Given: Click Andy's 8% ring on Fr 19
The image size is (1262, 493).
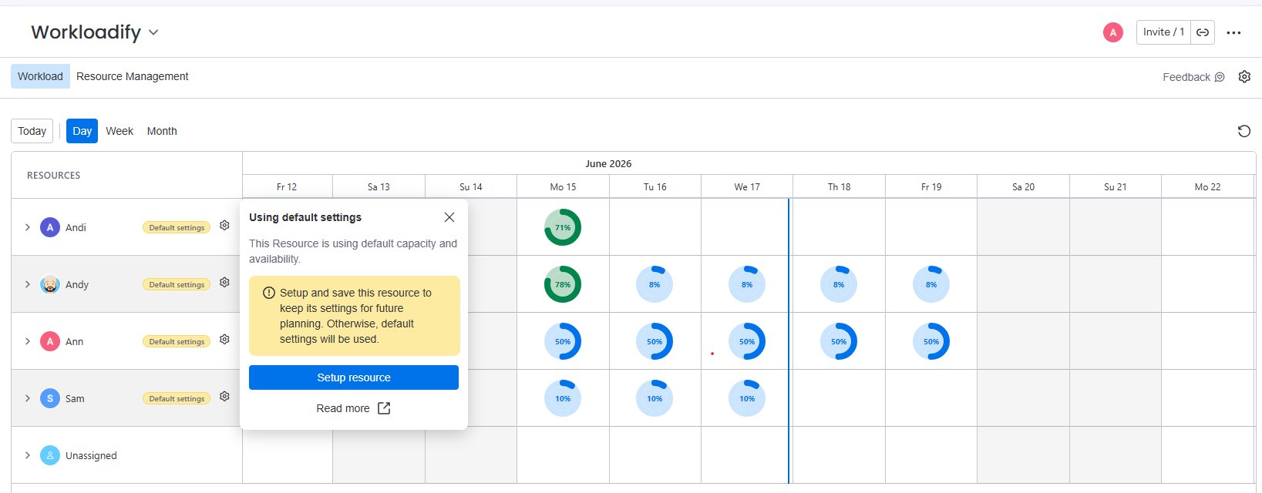Looking at the screenshot, I should (931, 284).
